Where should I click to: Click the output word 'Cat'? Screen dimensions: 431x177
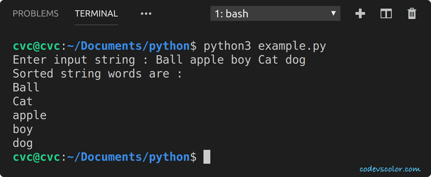(x=22, y=101)
